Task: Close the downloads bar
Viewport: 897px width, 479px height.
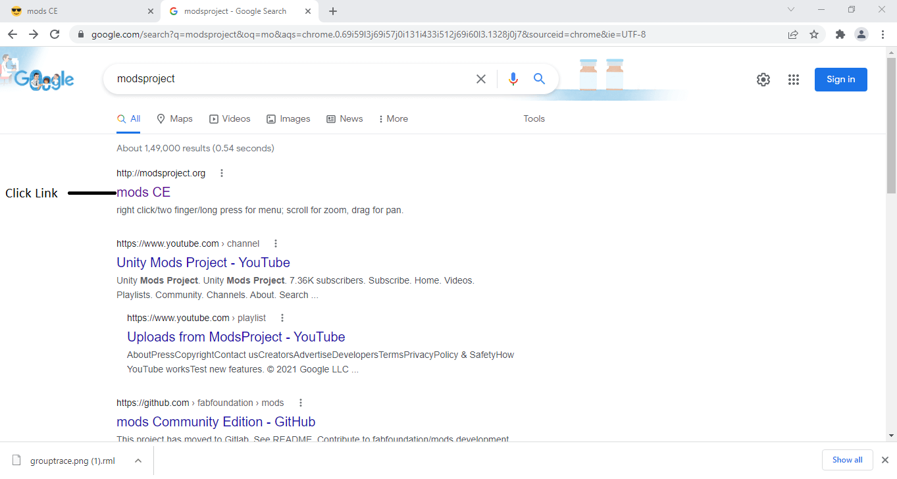Action: 885,460
